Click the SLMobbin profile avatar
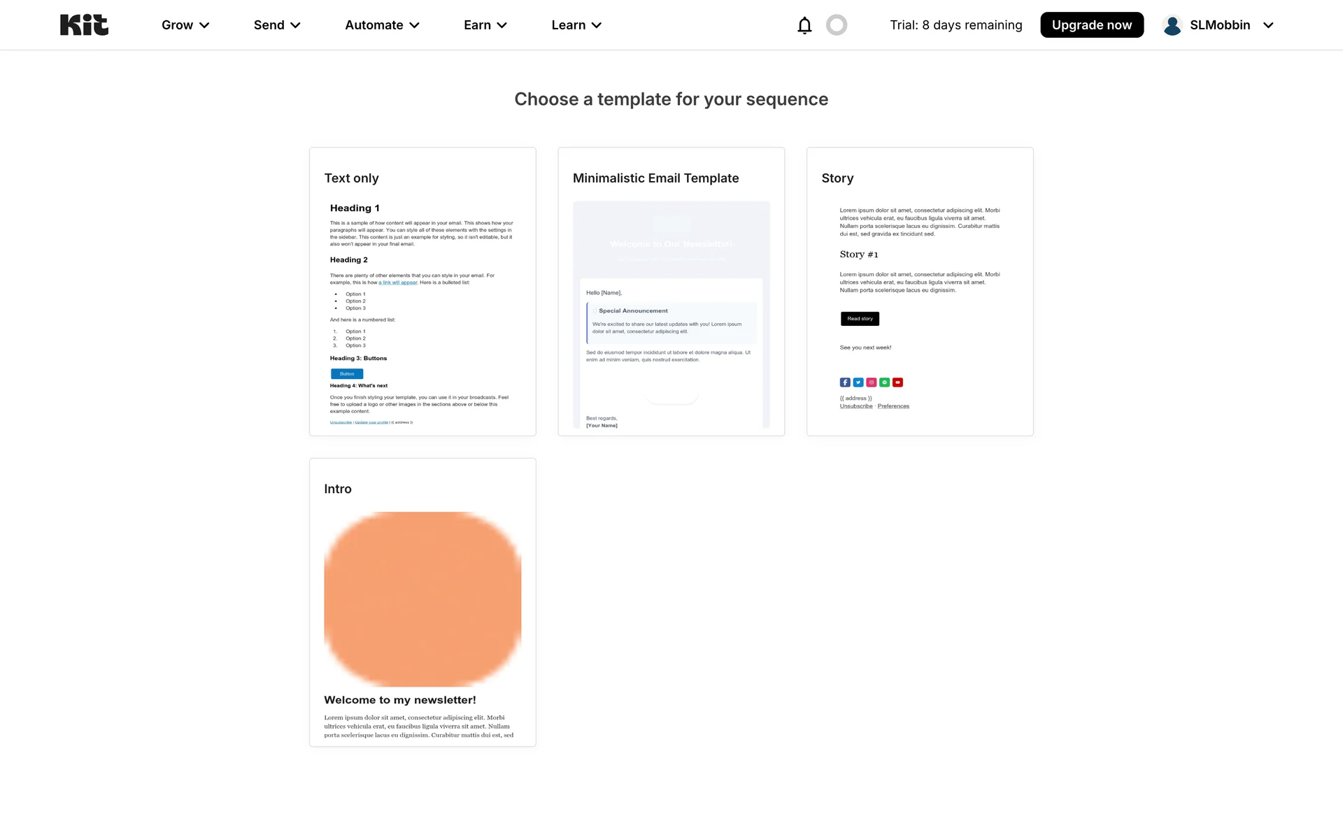This screenshot has width=1343, height=839. coord(1172,25)
